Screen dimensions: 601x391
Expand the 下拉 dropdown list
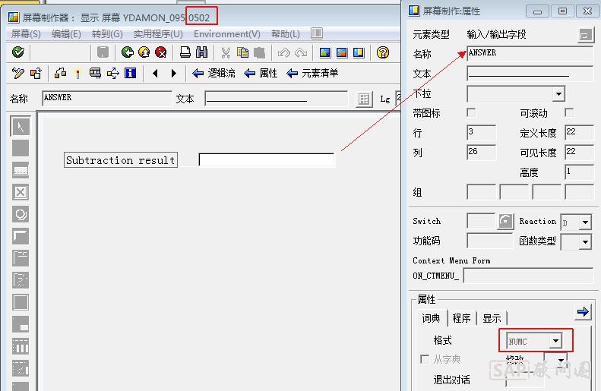tap(558, 94)
